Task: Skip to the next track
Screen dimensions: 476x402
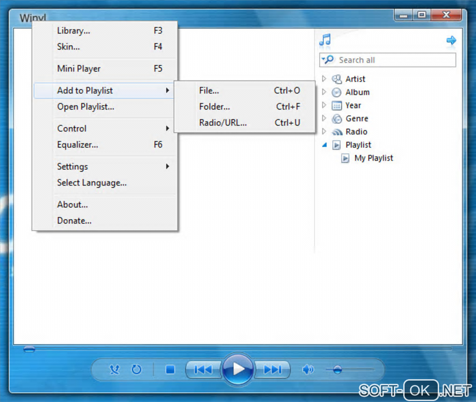Action: point(273,369)
